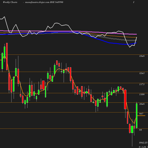This screenshot has height=148, width=148.
Task: Click the large red candle before the drop
Action: (125, 99)
